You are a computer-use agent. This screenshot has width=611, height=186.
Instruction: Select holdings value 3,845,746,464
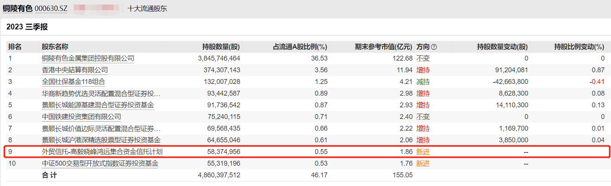tap(219, 58)
